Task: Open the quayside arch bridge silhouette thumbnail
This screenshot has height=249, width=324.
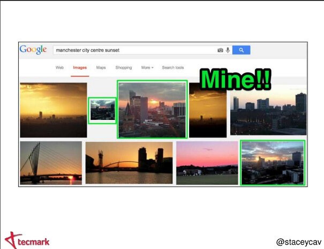Action: tap(129, 163)
